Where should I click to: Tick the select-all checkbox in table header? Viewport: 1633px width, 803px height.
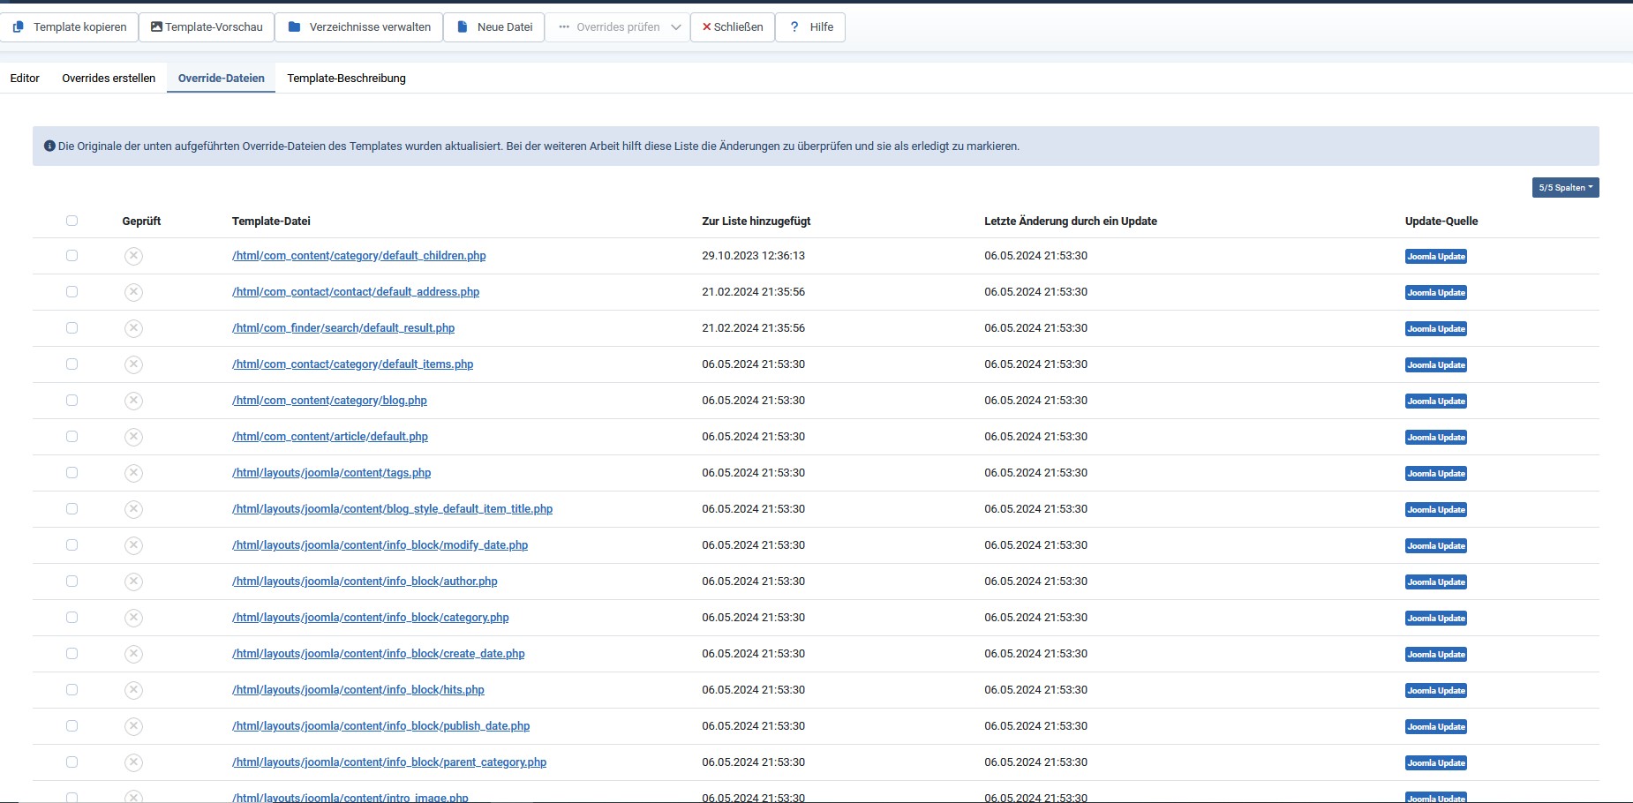pos(71,221)
